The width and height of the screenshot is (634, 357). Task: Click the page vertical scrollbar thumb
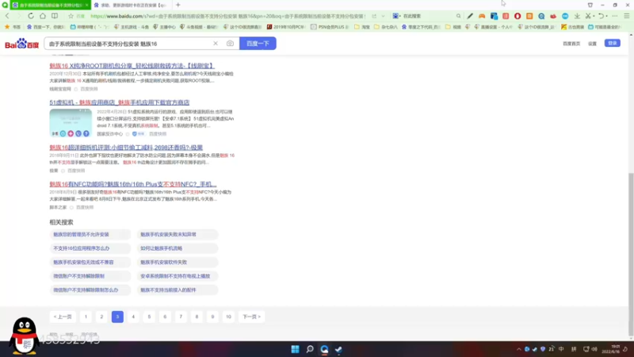click(631, 254)
